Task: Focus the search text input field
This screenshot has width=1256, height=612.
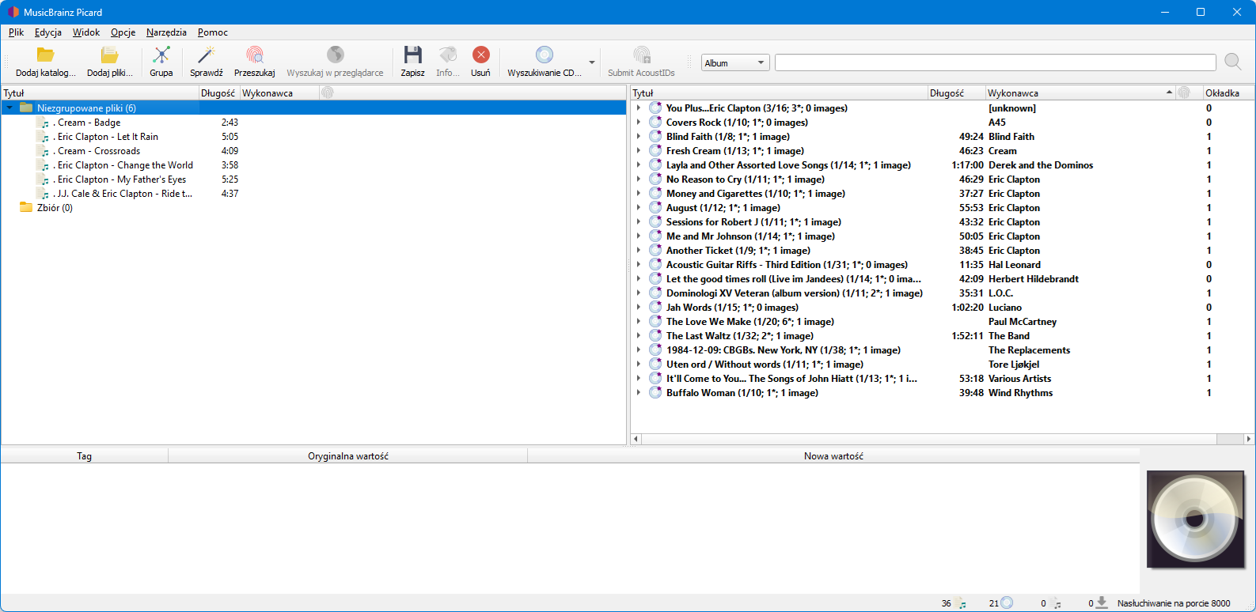Action: point(996,62)
